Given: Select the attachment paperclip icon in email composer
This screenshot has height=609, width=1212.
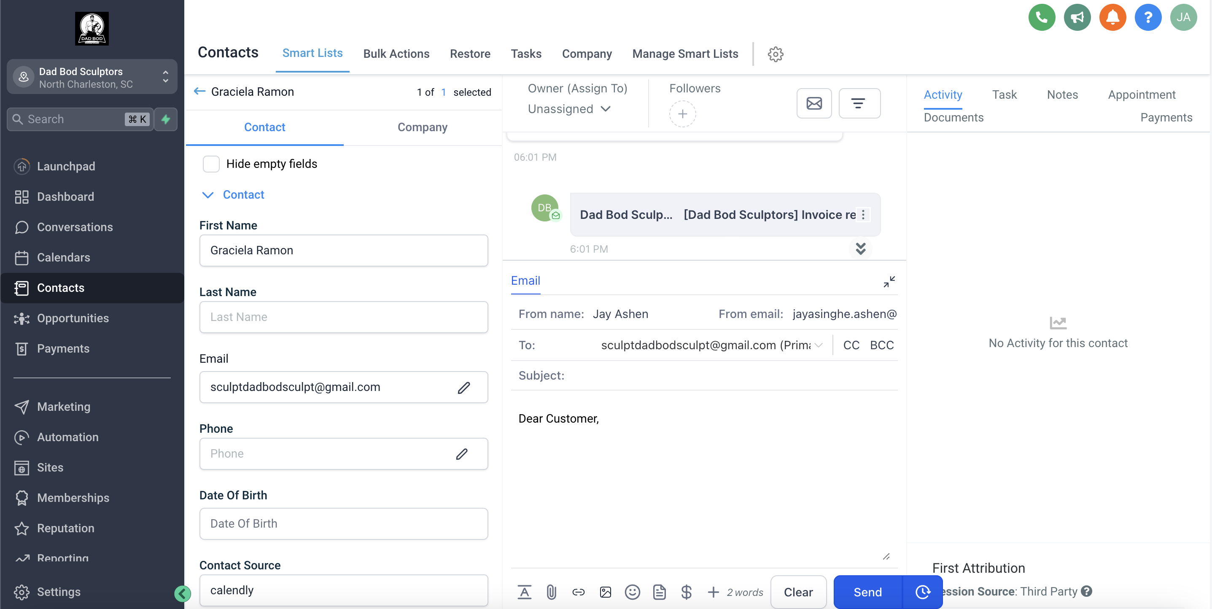Looking at the screenshot, I should [x=552, y=592].
